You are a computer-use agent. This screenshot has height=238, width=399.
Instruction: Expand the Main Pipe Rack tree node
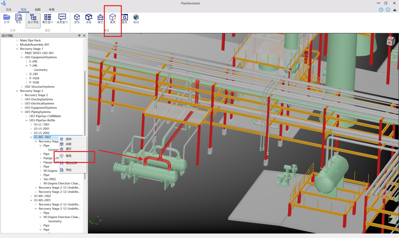[x=17, y=40]
